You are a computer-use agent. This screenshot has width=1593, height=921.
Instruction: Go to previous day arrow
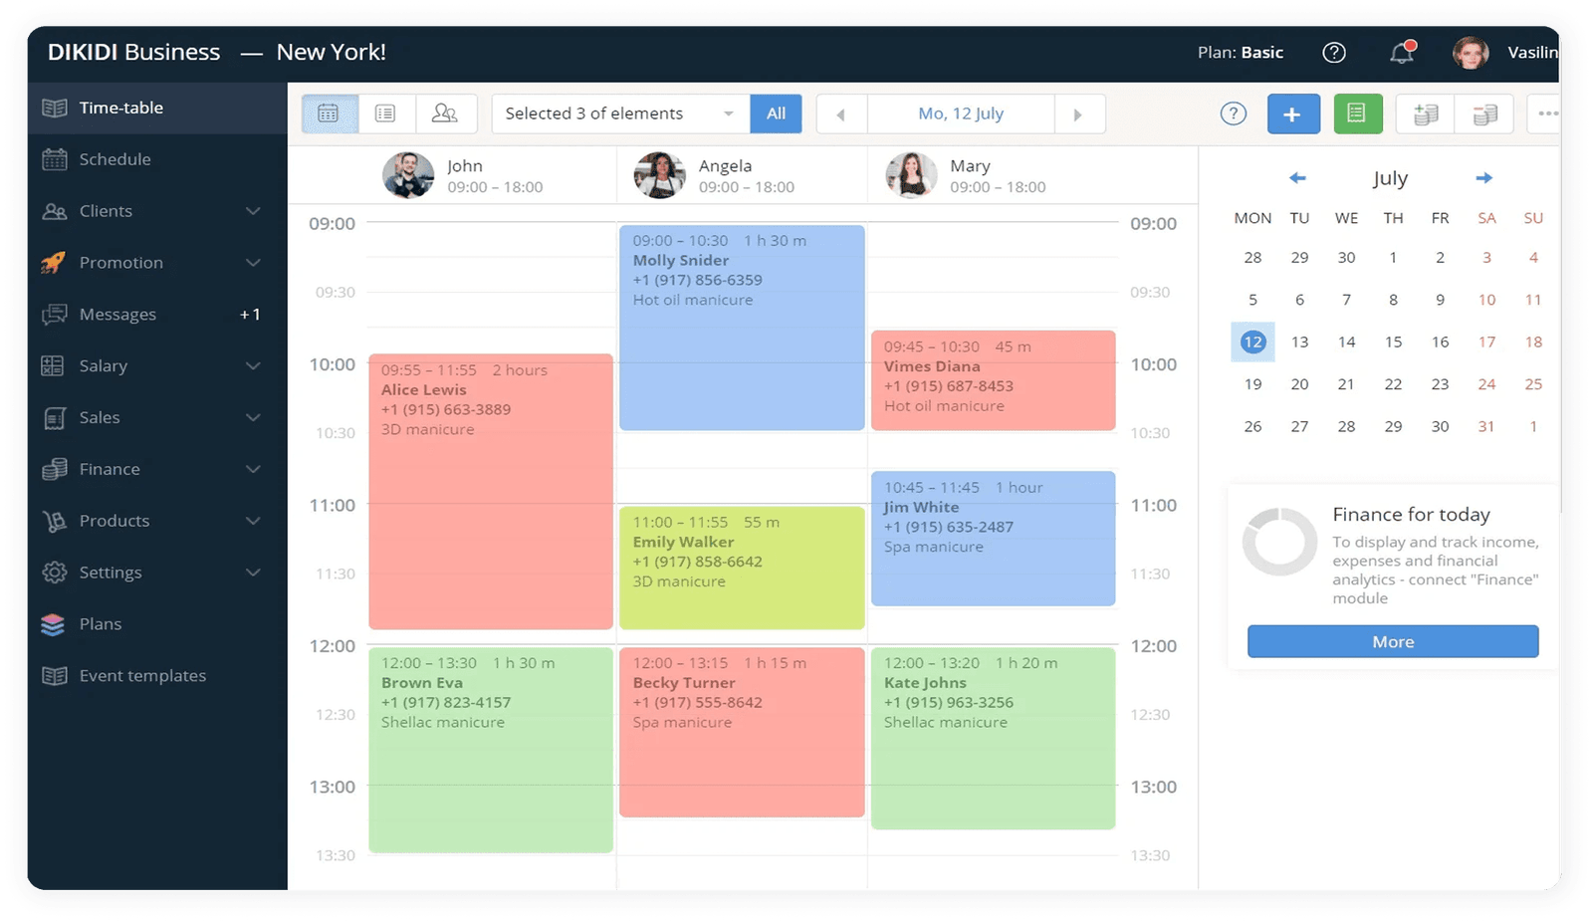[841, 115]
